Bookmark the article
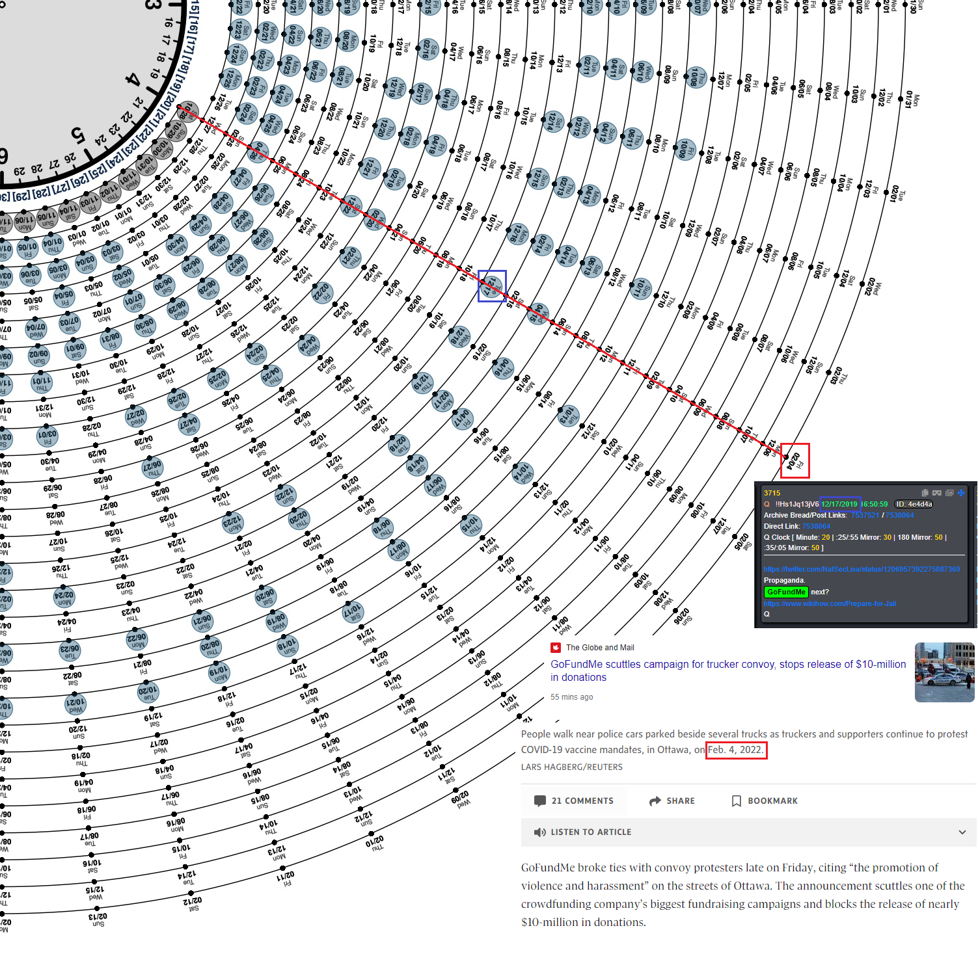 (765, 801)
